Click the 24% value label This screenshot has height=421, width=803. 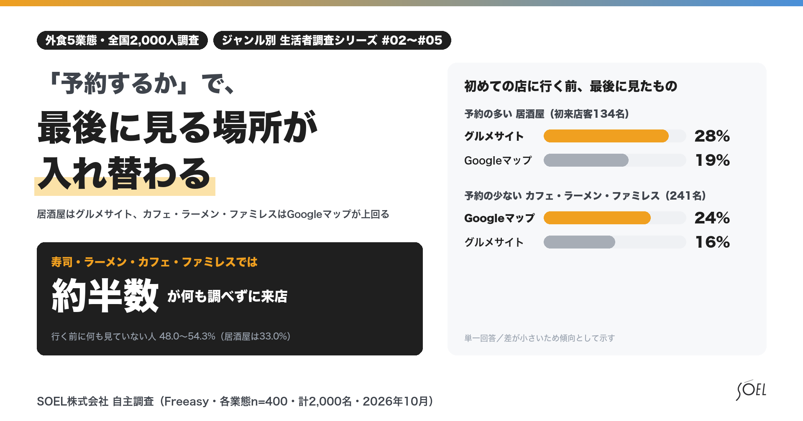[x=712, y=218]
